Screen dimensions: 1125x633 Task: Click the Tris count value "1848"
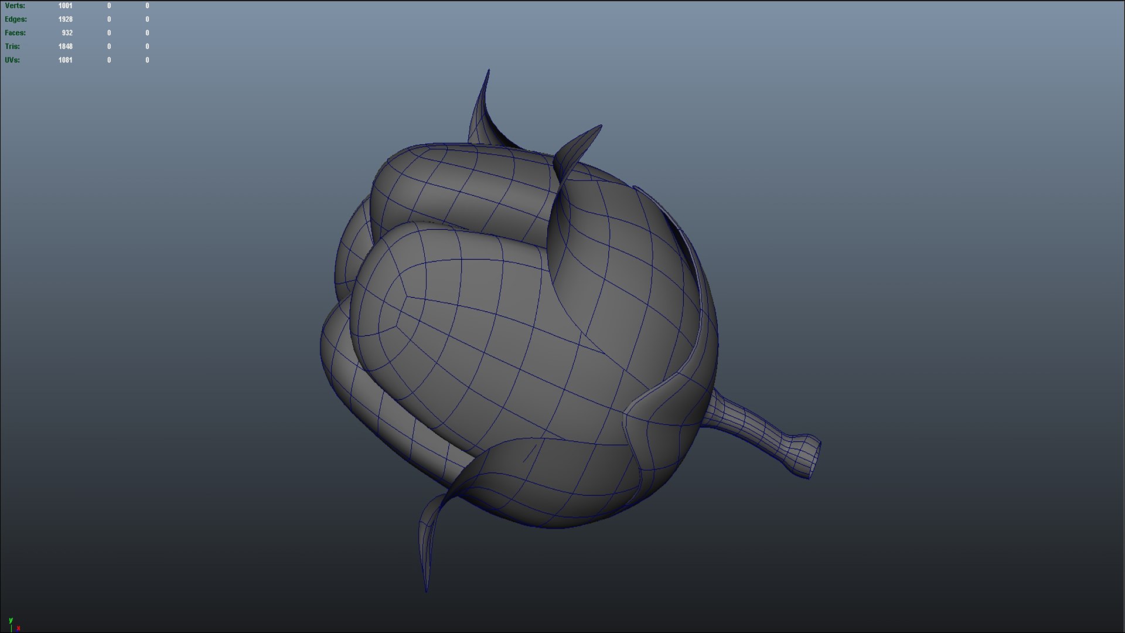[66, 46]
